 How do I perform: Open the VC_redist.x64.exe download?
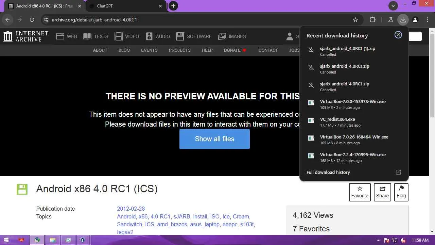pos(354,122)
